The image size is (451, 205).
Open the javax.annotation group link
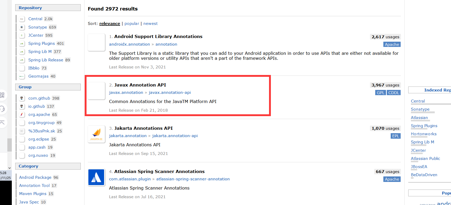126,93
